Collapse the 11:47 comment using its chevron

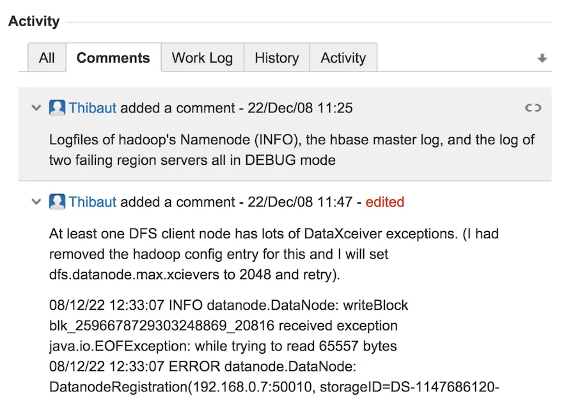pyautogui.click(x=36, y=202)
